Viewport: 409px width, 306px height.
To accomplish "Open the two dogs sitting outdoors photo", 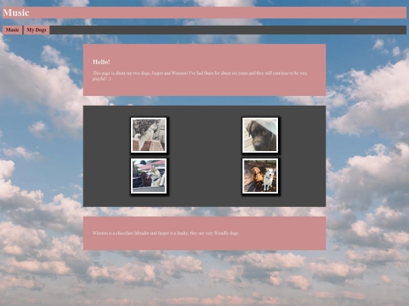I will (260, 176).
